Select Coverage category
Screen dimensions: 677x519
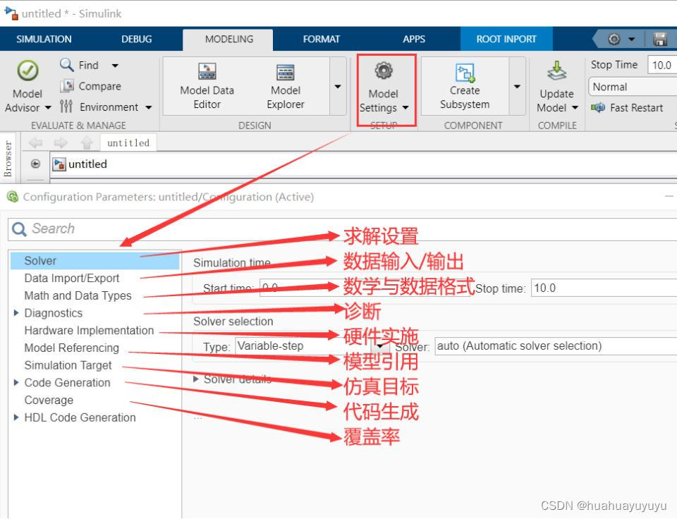(x=49, y=400)
